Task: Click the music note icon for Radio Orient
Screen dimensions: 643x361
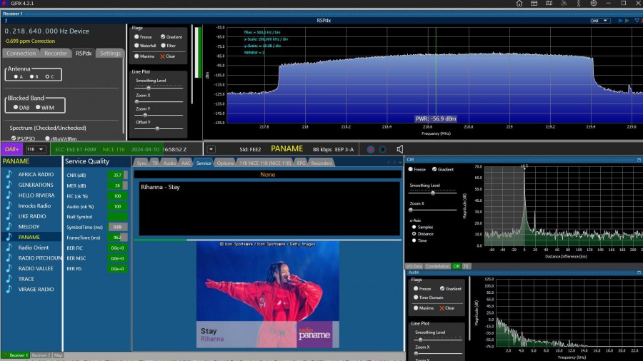Action: (9, 248)
